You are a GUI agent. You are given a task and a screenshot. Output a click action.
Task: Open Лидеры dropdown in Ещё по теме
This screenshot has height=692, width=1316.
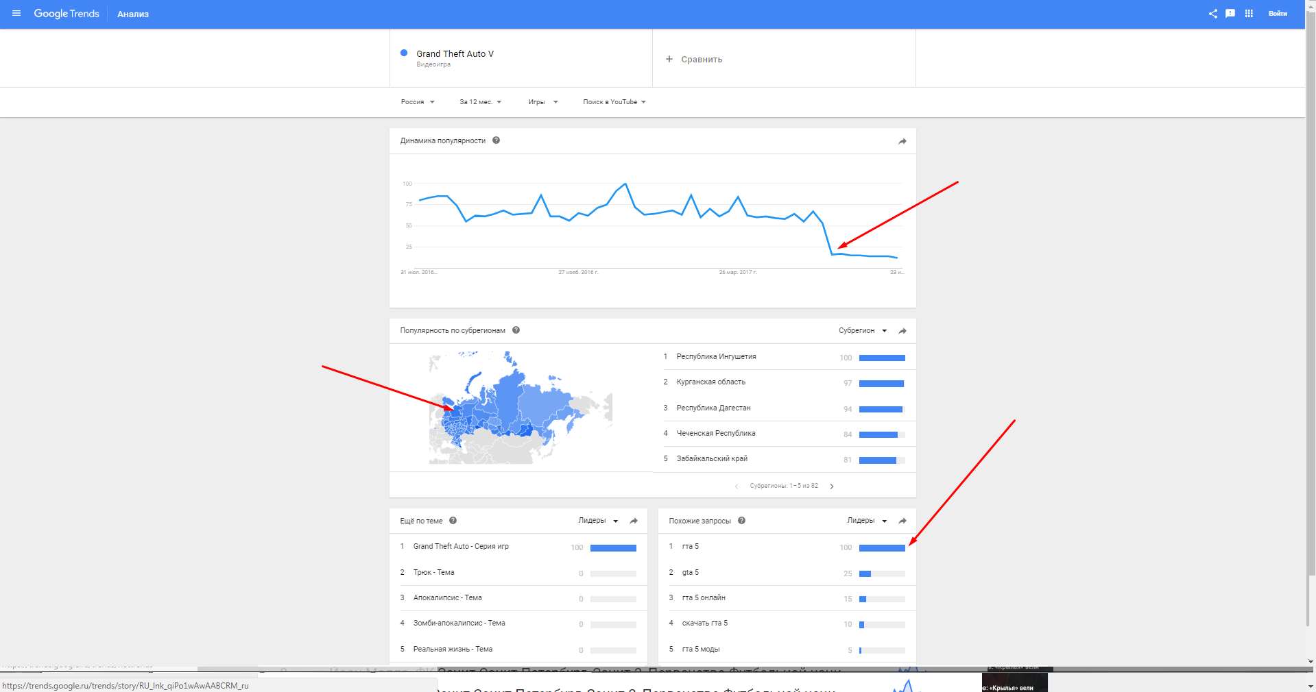tap(598, 521)
